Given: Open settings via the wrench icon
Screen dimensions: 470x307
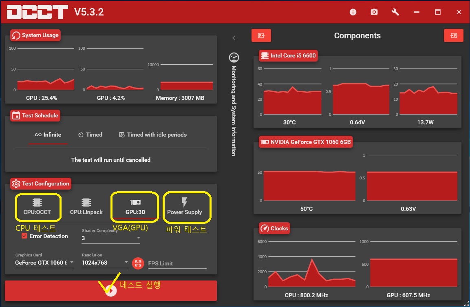Looking at the screenshot, I should pos(395,12).
